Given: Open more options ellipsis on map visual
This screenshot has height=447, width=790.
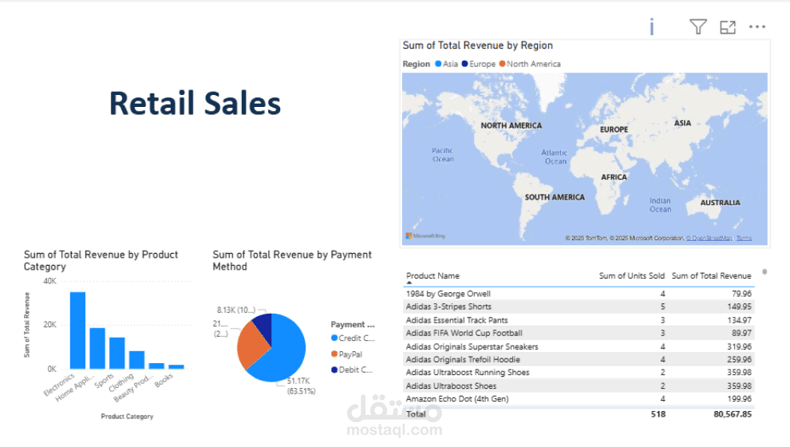Looking at the screenshot, I should coord(756,26).
